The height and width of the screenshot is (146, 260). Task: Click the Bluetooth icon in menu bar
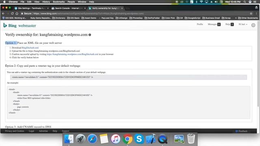pos(197,2)
